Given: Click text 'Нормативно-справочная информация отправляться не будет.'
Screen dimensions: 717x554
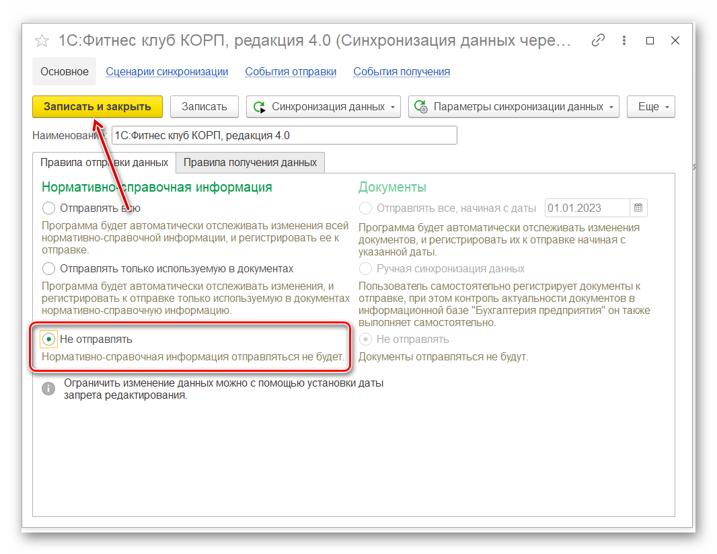Looking at the screenshot, I should pyautogui.click(x=193, y=357).
